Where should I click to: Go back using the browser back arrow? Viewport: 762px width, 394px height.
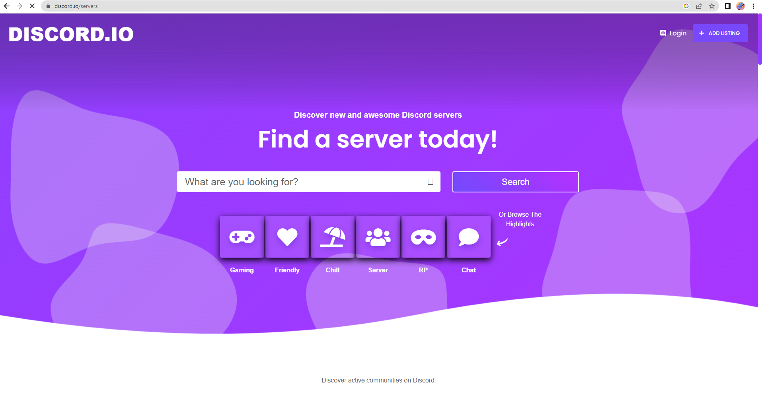(x=7, y=6)
